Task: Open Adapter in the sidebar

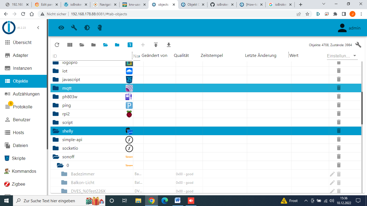Action: point(23,55)
